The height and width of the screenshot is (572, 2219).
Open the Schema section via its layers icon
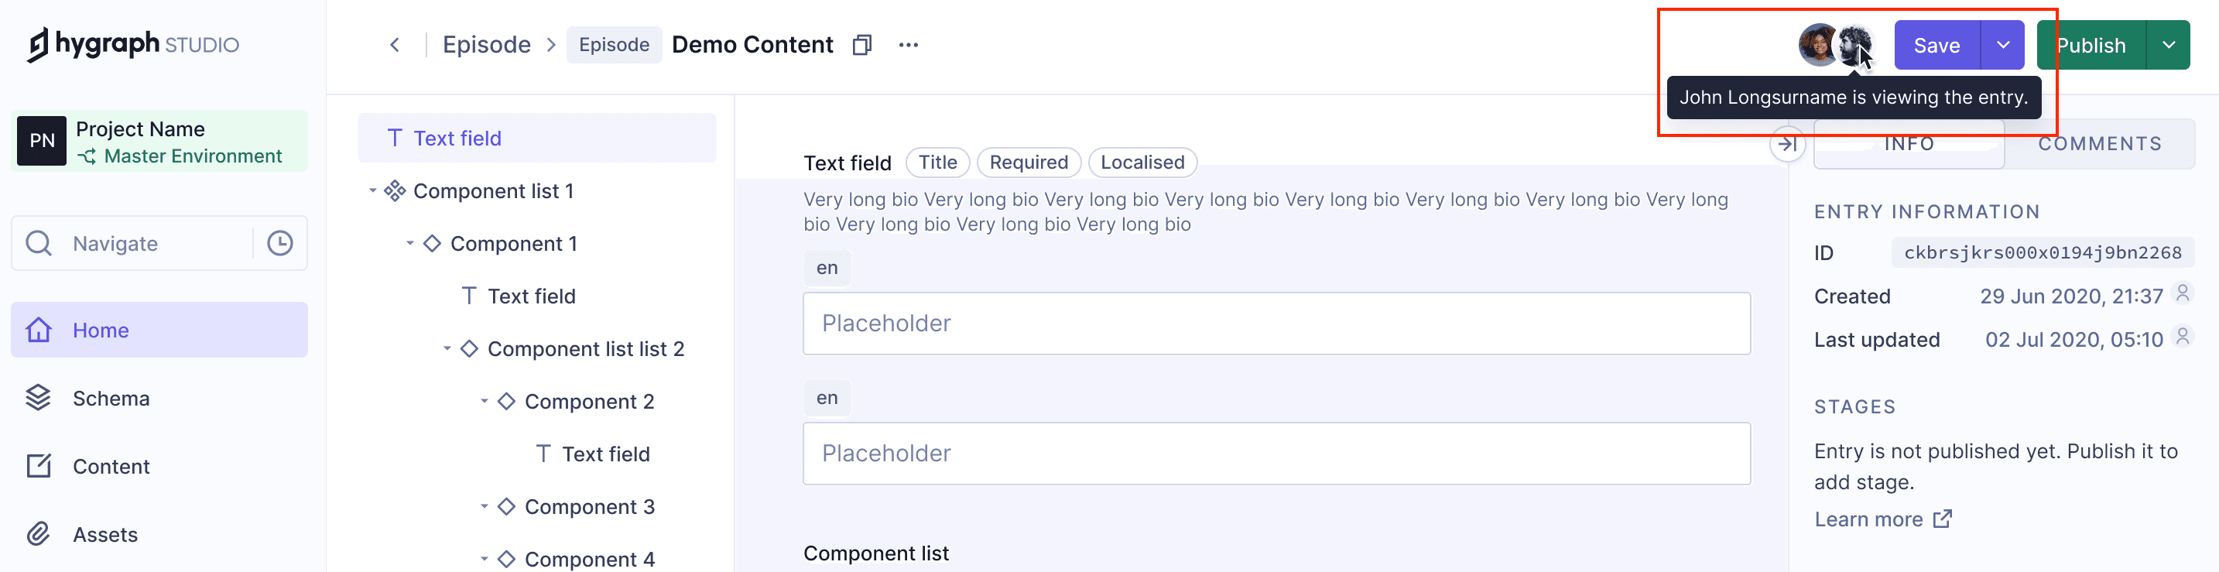pos(37,397)
